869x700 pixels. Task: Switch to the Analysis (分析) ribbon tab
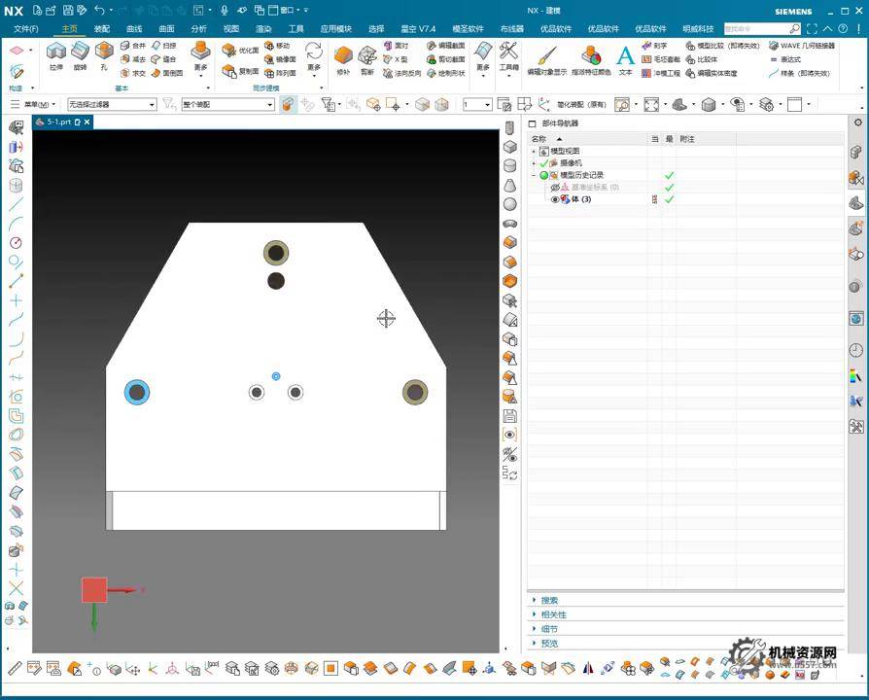coord(198,29)
